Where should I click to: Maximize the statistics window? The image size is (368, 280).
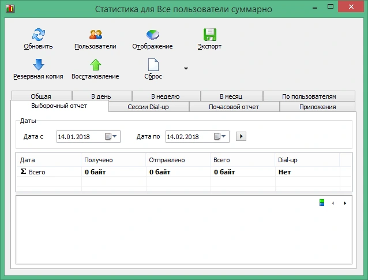[331, 6]
